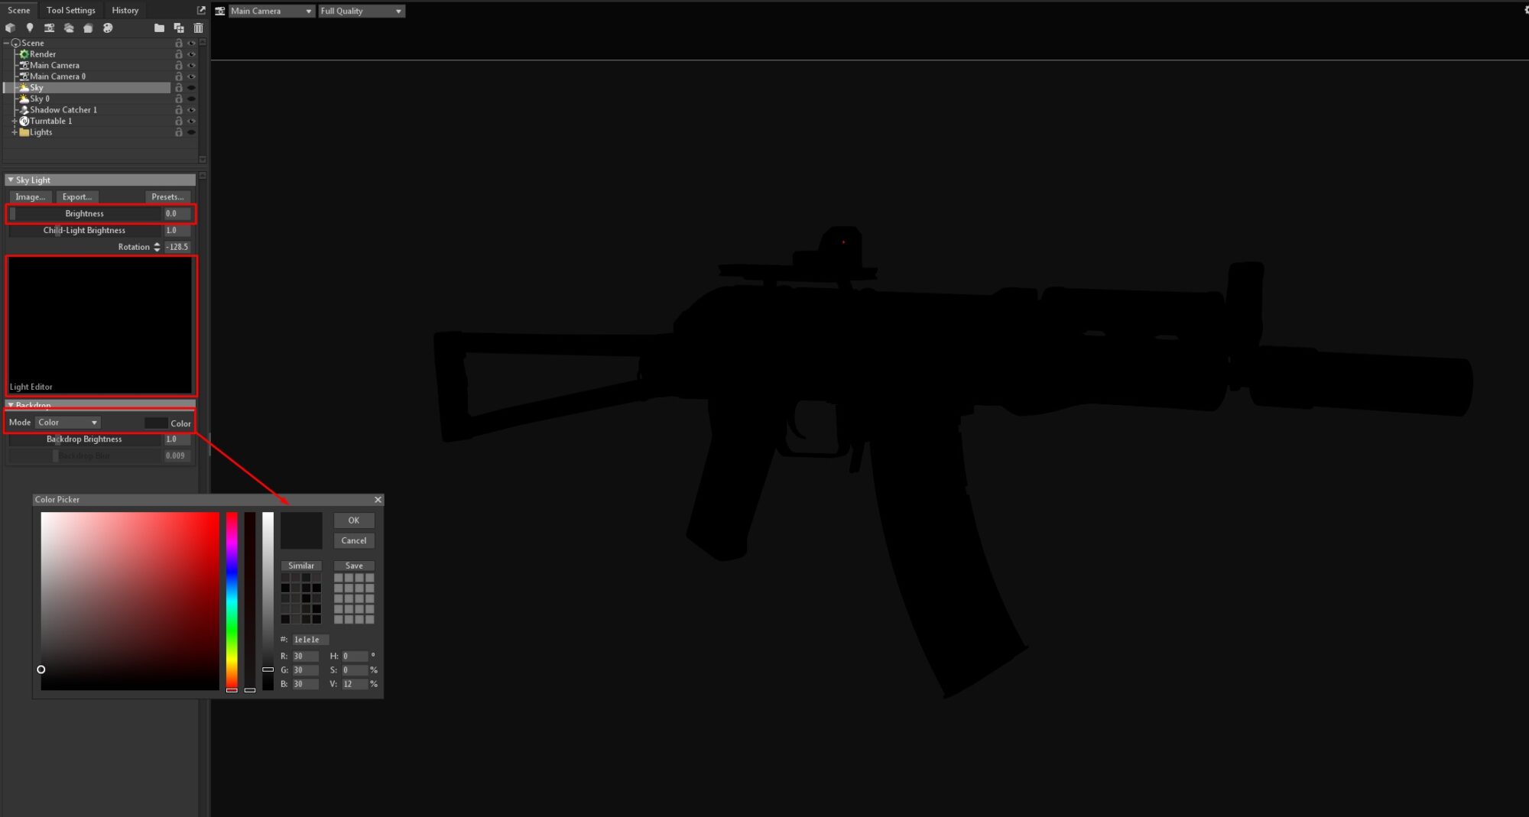This screenshot has width=1529, height=817.
Task: Select Main Camera 0 in the scene tree
Action: tap(57, 76)
